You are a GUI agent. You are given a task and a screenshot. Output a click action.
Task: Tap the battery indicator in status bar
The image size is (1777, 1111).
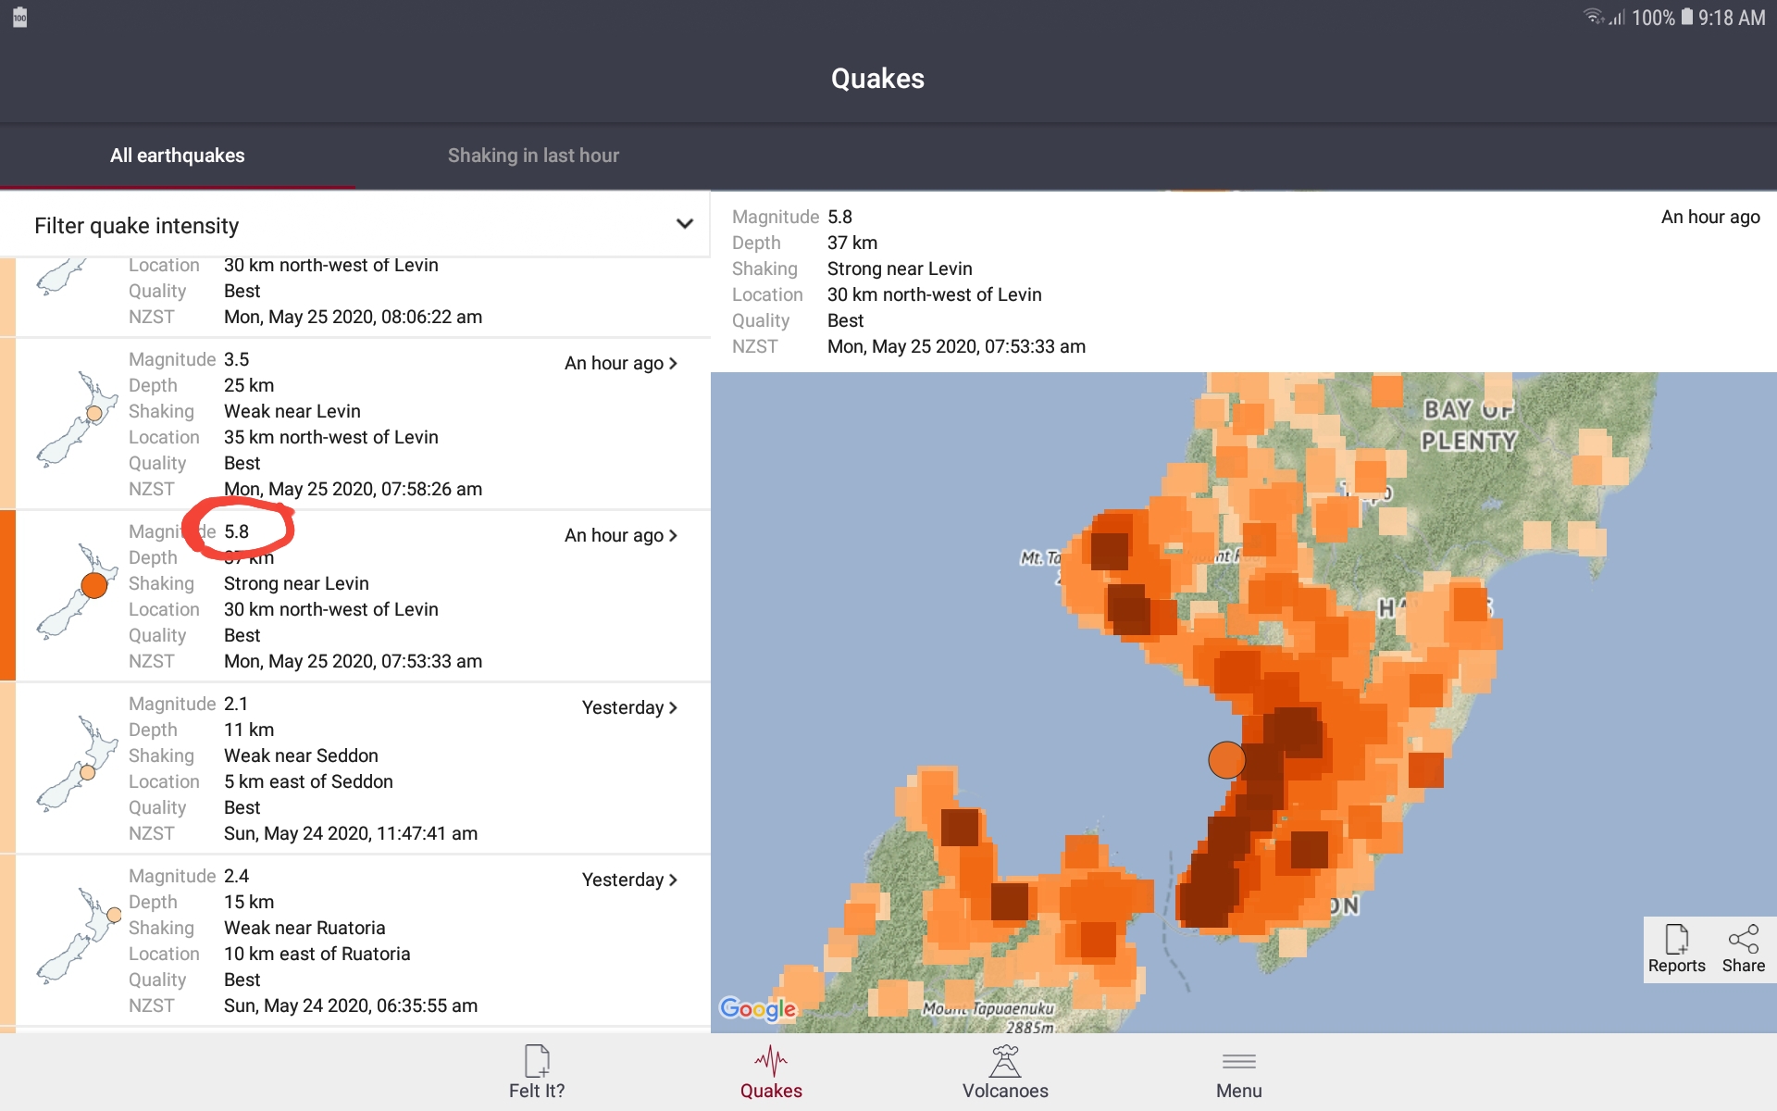click(1687, 17)
